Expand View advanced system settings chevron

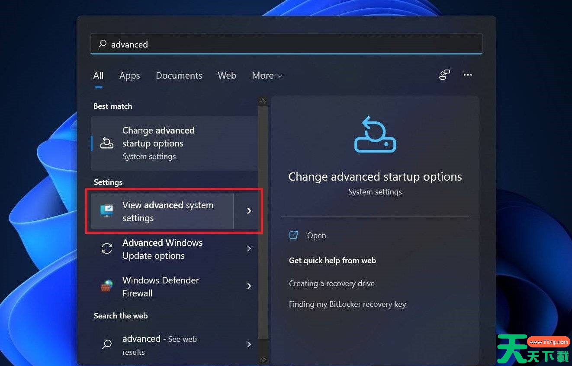coord(249,211)
